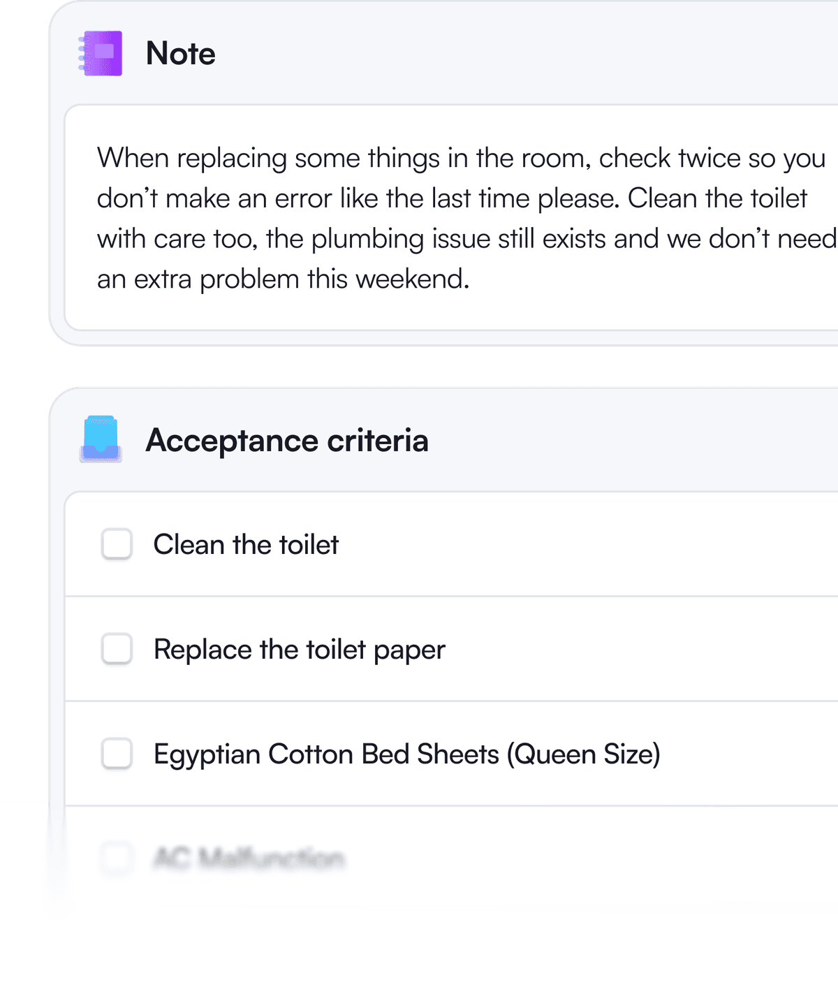Place cursor on the word 'plumbing' in note
The image size is (838, 987).
coord(367,239)
